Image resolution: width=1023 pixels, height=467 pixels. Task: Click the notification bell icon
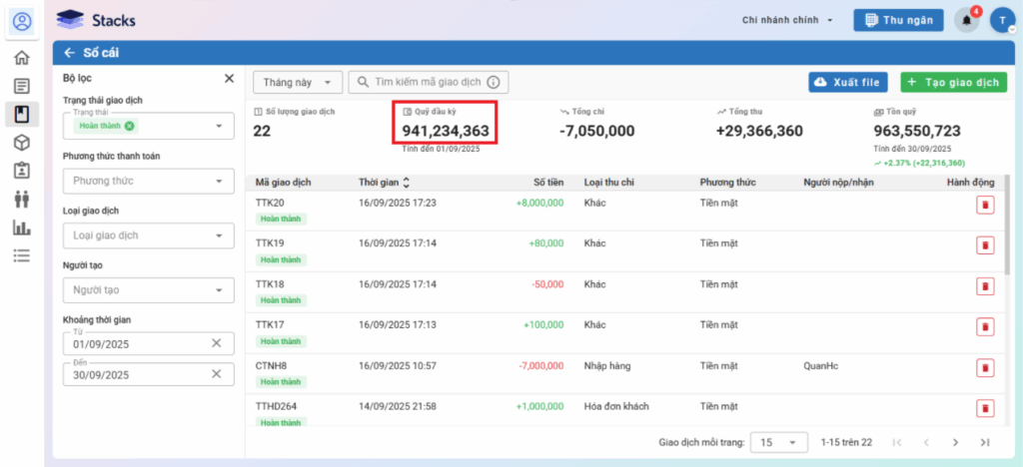click(966, 20)
